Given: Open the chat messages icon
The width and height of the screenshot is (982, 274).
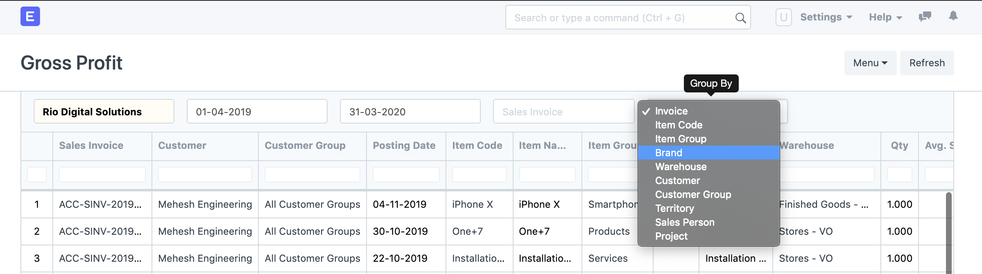Looking at the screenshot, I should (925, 17).
